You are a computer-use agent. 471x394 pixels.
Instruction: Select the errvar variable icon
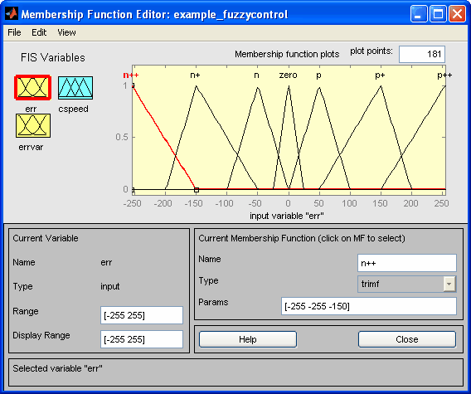[x=33, y=125]
